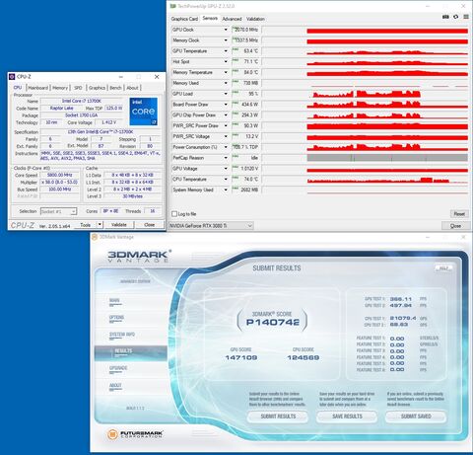This screenshot has width=473, height=455.
Task: Switch to the GPU-Z Graphics Card tab
Action: (184, 19)
